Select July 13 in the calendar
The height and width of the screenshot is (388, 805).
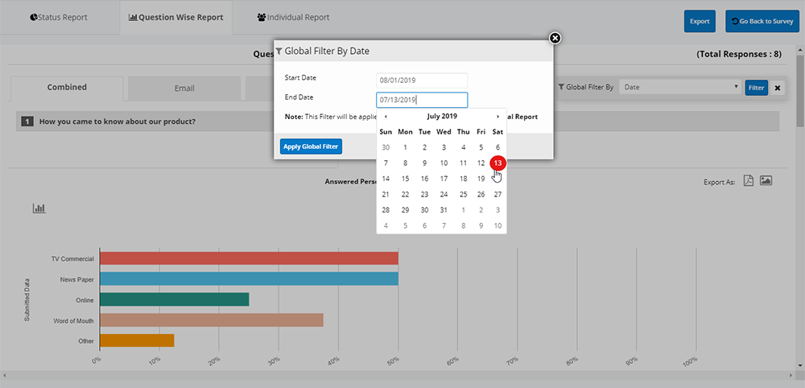(x=497, y=163)
